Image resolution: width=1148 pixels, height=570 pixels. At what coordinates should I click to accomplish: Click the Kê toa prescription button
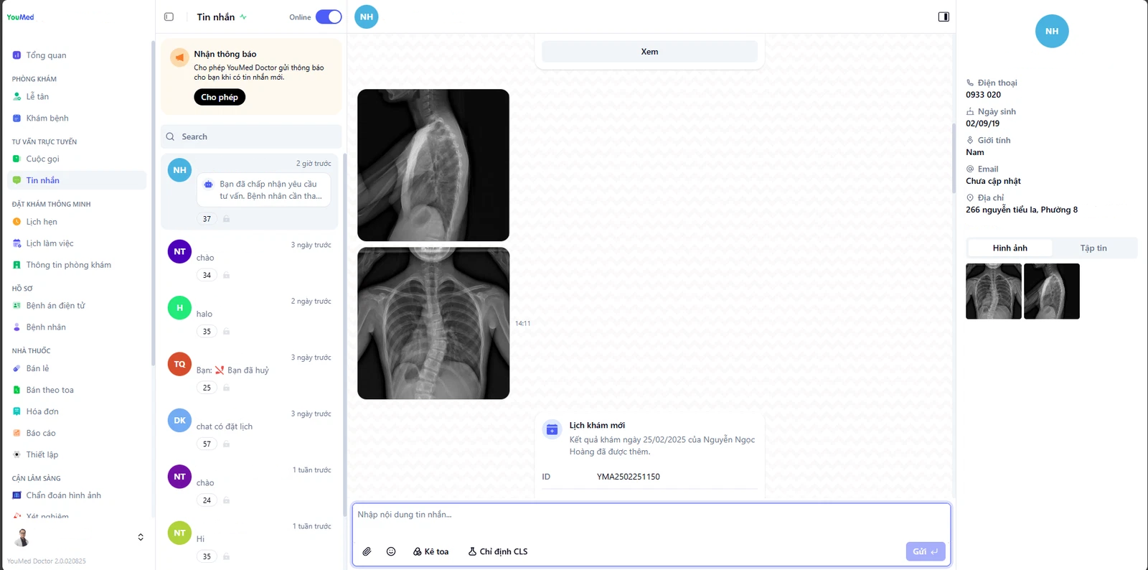click(431, 551)
